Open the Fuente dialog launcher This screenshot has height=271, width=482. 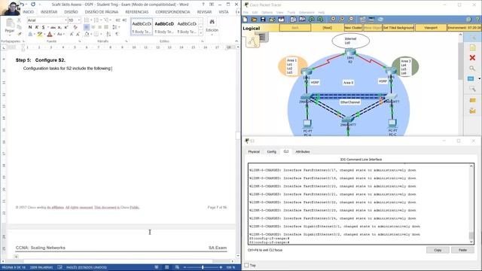[x=80, y=41]
